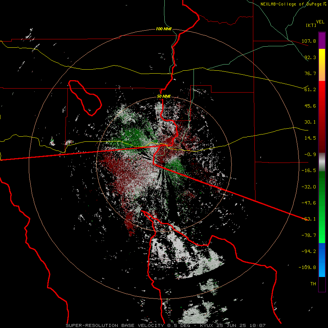This screenshot has height=328, width=328.
Task: Click the VEL legend title
Action: click(x=320, y=22)
